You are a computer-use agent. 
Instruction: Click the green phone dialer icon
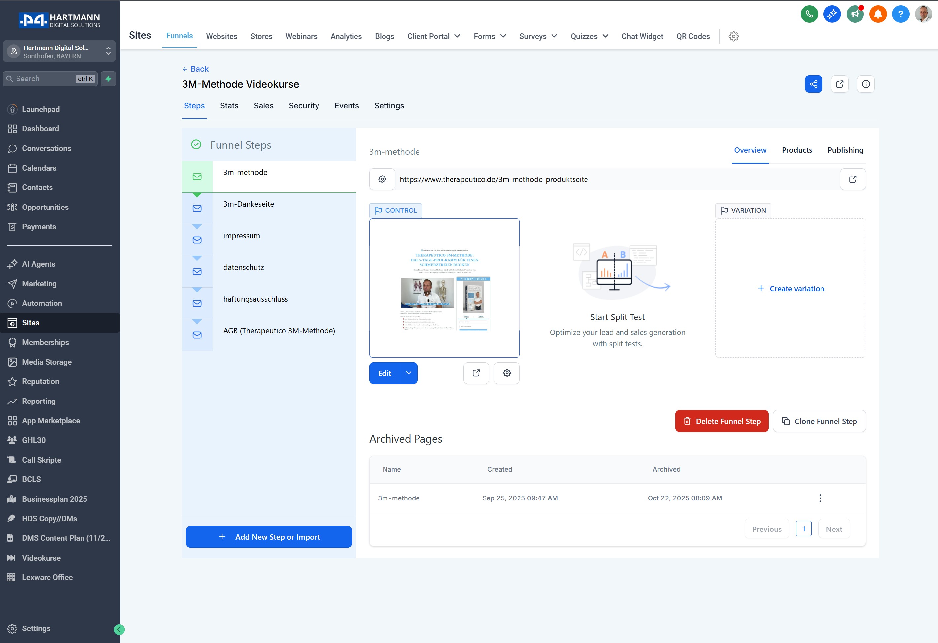tap(809, 15)
